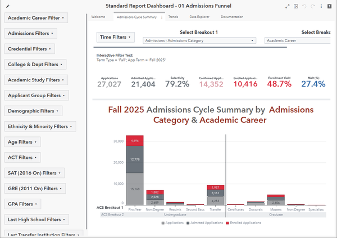Click the Applications value 27,027
The height and width of the screenshot is (238, 337).
click(x=109, y=84)
